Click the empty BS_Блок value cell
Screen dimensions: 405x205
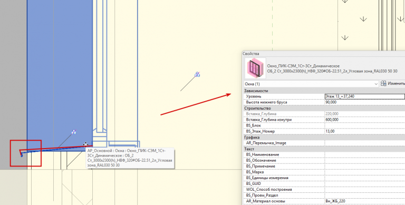(365, 125)
